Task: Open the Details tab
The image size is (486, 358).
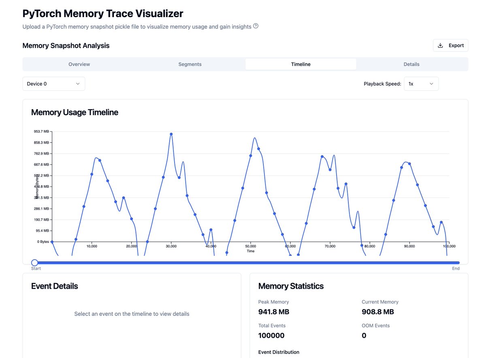Action: pos(411,64)
